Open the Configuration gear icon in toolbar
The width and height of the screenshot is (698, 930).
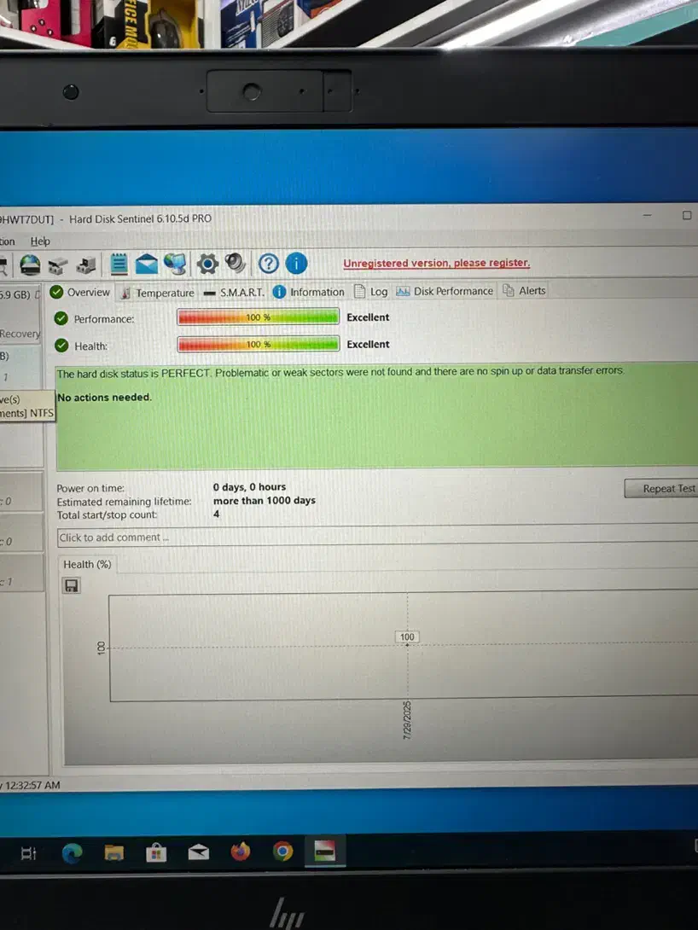(x=207, y=264)
